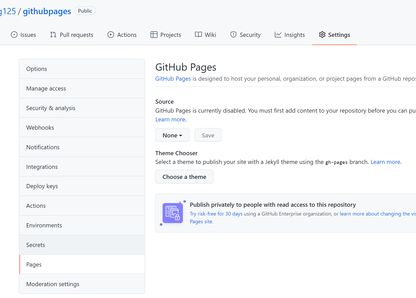Click the Pull requests branch icon
The image size is (416, 298).
pos(53,35)
